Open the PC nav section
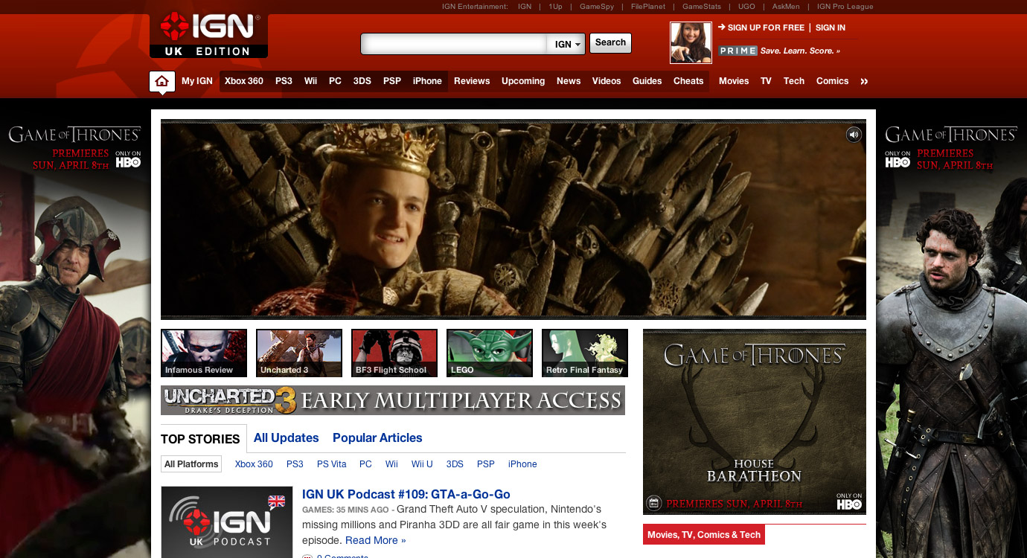This screenshot has width=1027, height=558. point(335,81)
